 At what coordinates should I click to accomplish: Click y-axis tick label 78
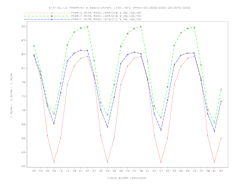coord(23,82)
